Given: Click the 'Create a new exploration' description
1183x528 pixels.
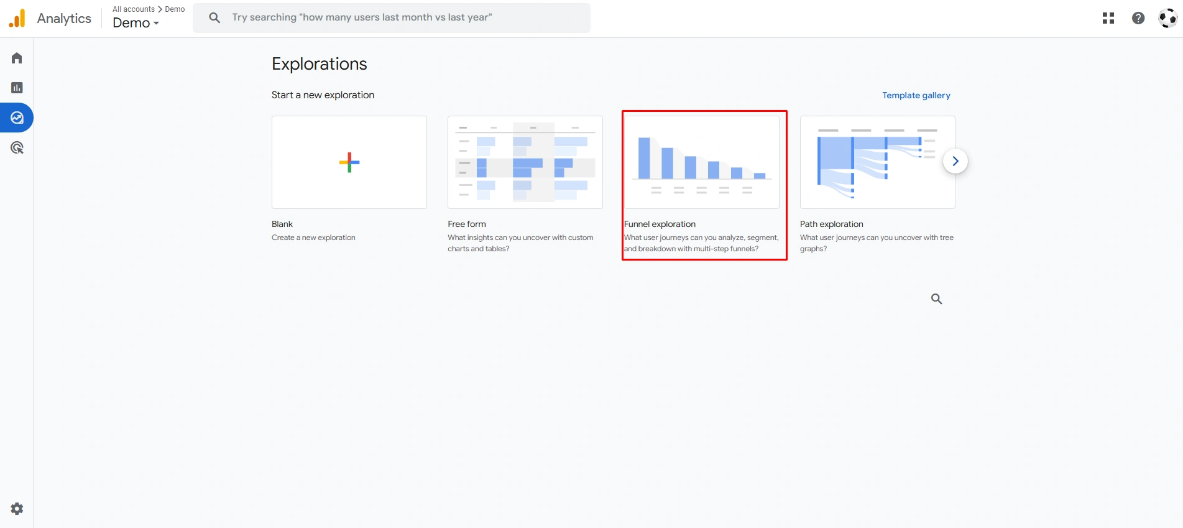Looking at the screenshot, I should [313, 238].
